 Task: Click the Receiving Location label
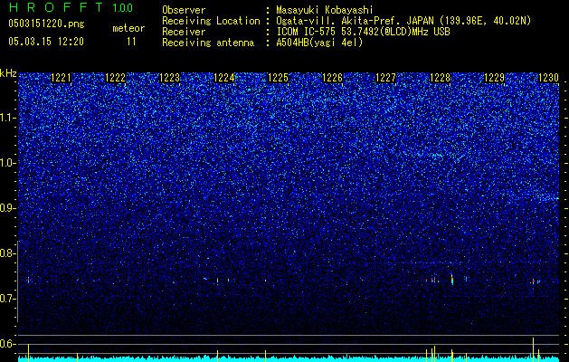pyautogui.click(x=211, y=21)
